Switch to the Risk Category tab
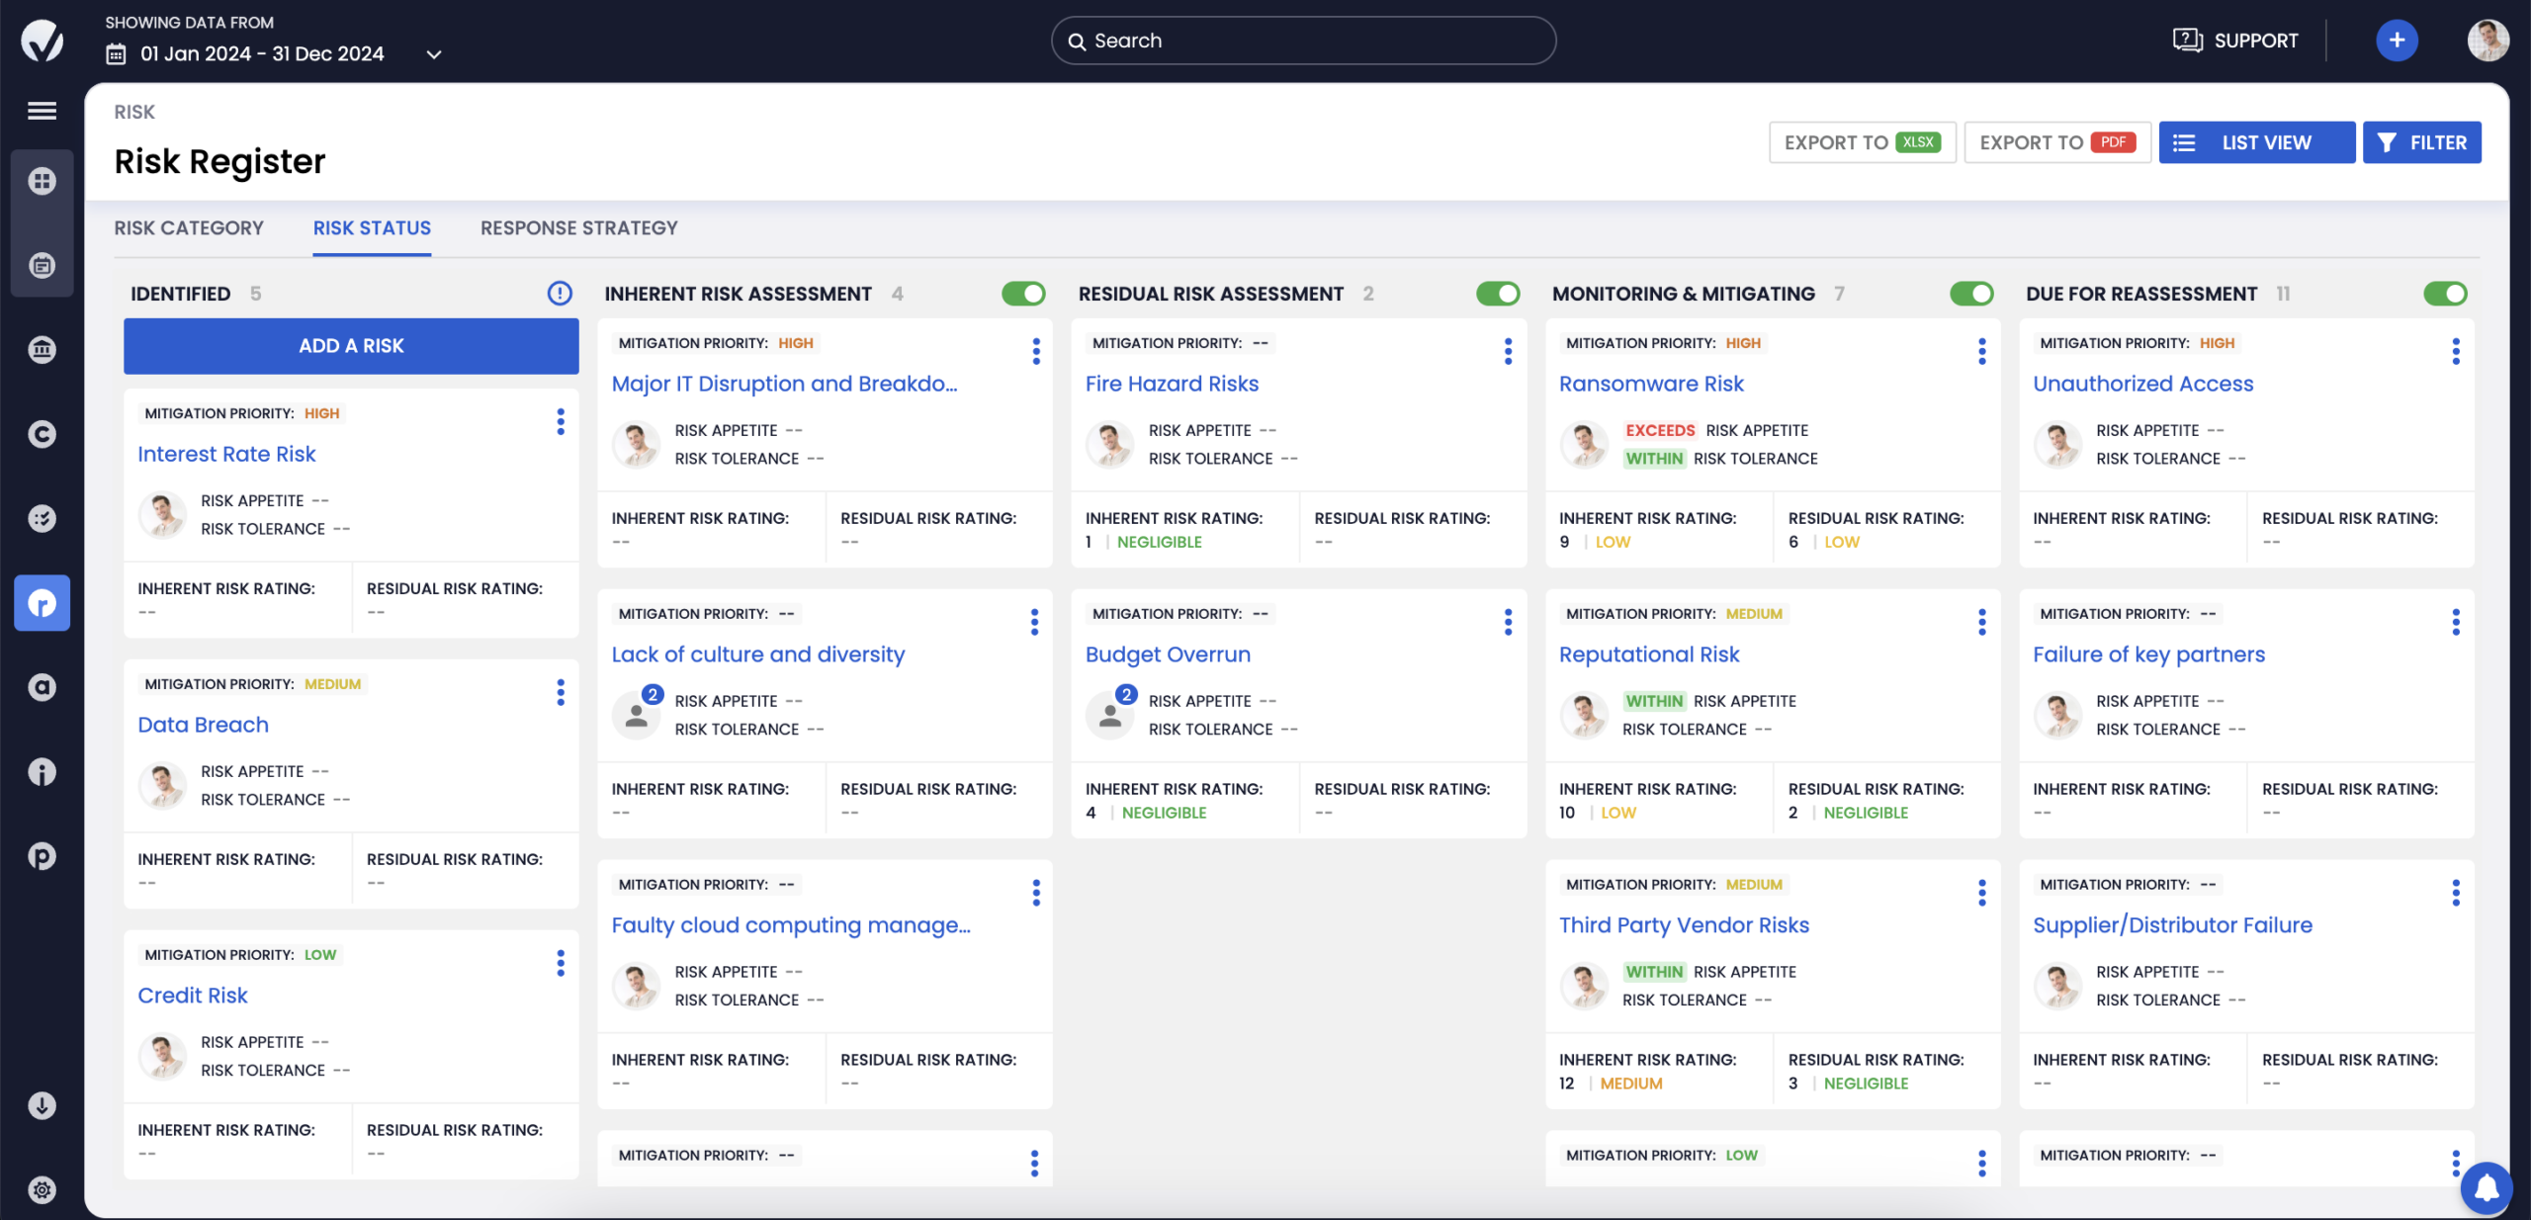This screenshot has height=1220, width=2531. click(x=189, y=228)
